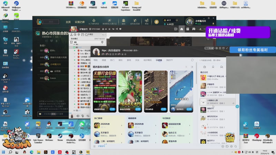Open the YY search magnifier at bottom right
This screenshot has width=276, height=155.
click(x=236, y=146)
